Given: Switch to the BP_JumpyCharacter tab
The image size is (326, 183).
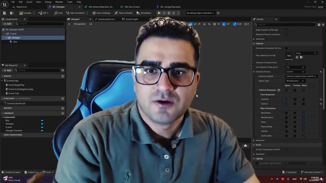Looking at the screenshot, I should click(x=170, y=7).
